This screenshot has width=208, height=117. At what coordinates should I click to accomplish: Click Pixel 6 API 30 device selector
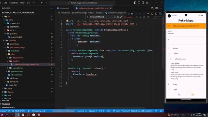point(137,111)
